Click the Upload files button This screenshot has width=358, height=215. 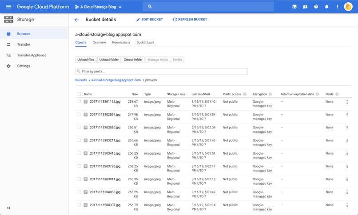coord(86,60)
